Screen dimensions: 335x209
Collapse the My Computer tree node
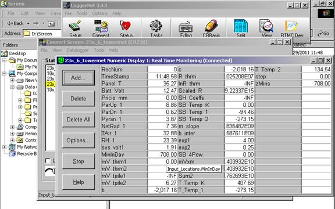pyautogui.click(x=4, y=74)
